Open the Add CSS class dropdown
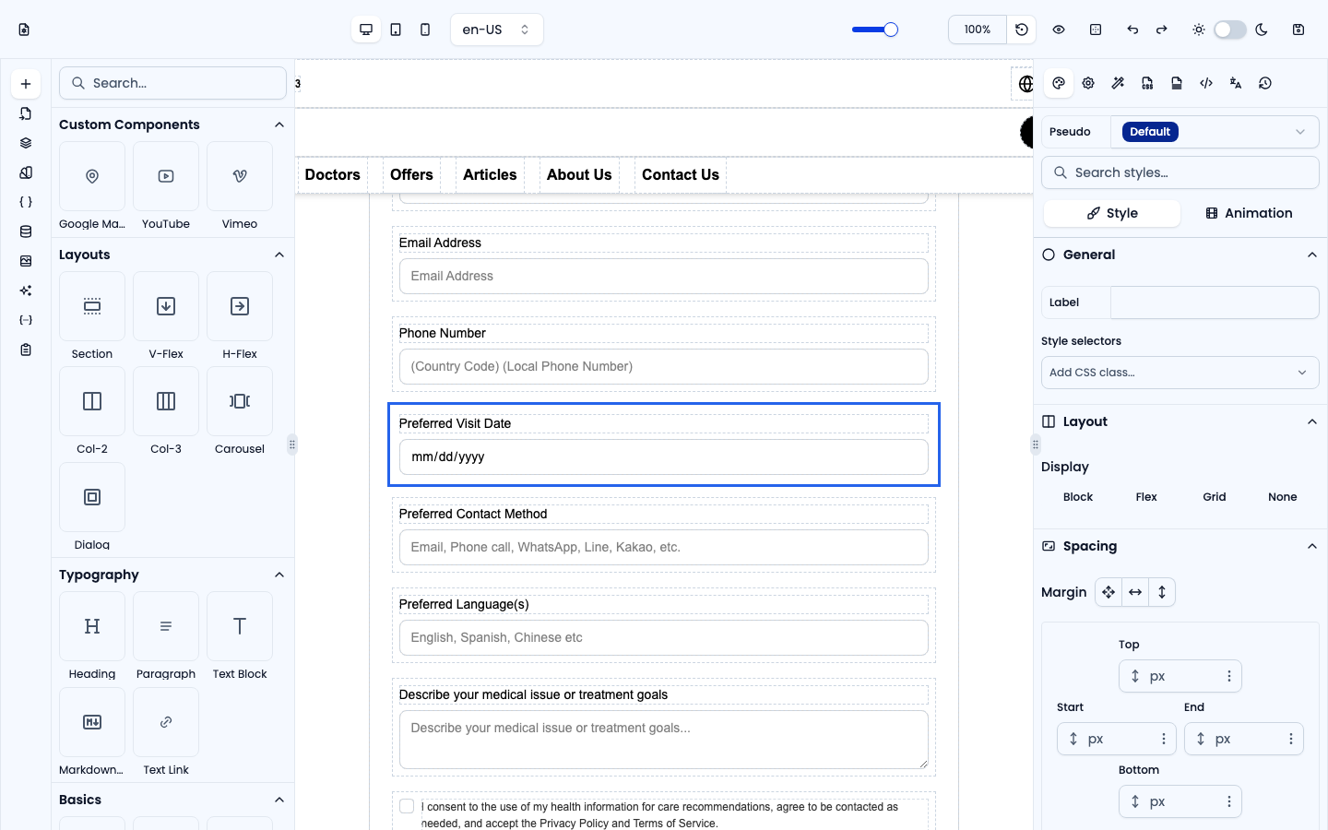Viewport: 1328px width, 830px height. pyautogui.click(x=1180, y=373)
